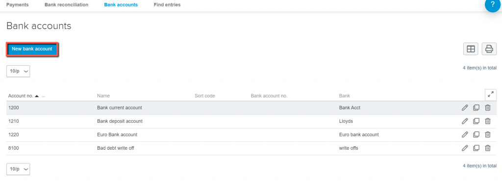Switch to the Payments tab
Viewport: 502px width, 184px height.
[18, 5]
